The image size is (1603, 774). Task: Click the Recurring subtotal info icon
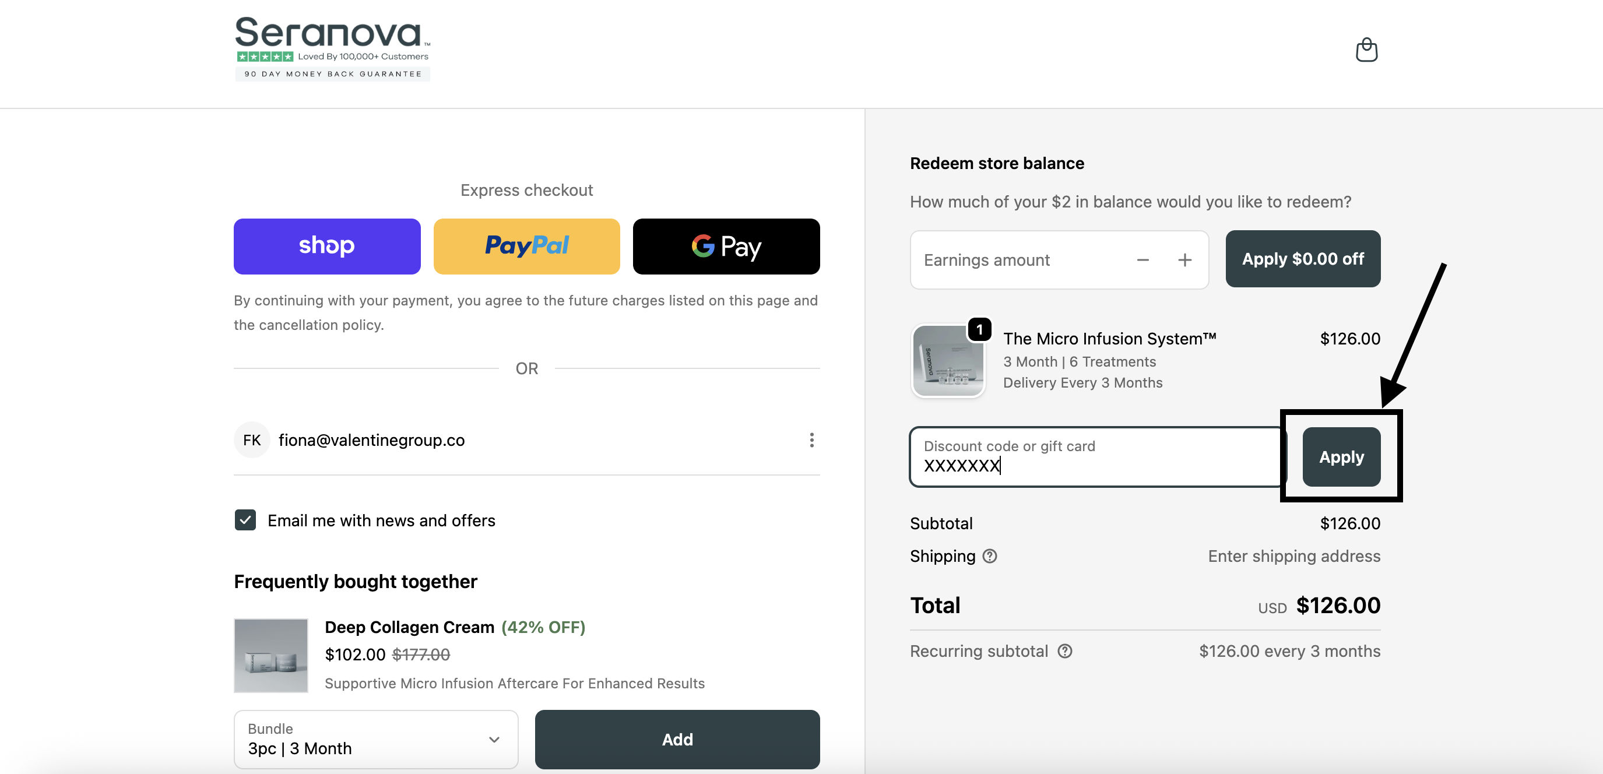1065,651
